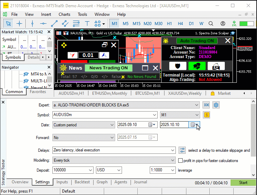This screenshot has width=257, height=195.
Task: Open the Modelling dropdown list
Action: tap(172, 160)
